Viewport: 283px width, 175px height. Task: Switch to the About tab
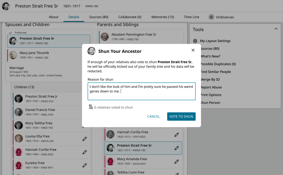click(x=53, y=17)
